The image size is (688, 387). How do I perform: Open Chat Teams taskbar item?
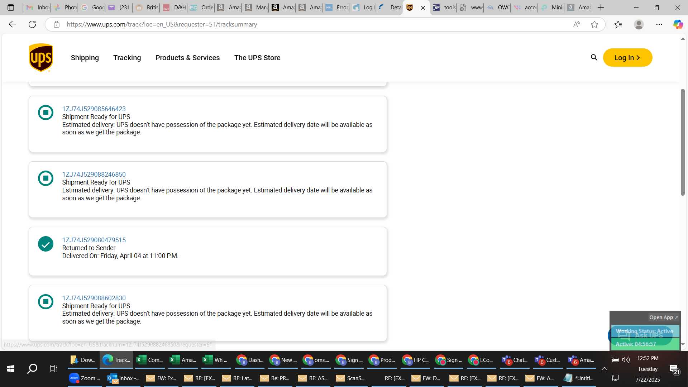coord(515,360)
